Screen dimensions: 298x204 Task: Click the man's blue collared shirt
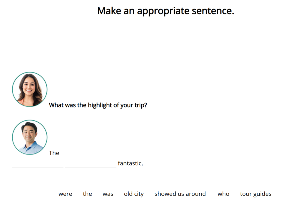point(32,148)
